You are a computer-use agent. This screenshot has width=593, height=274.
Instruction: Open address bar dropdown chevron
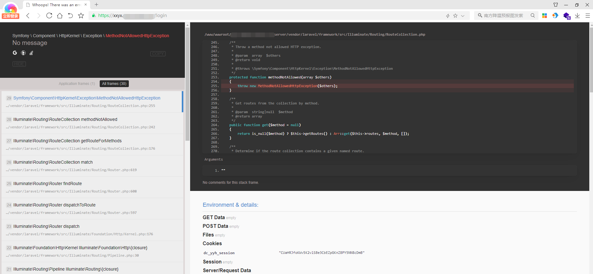pos(463,16)
